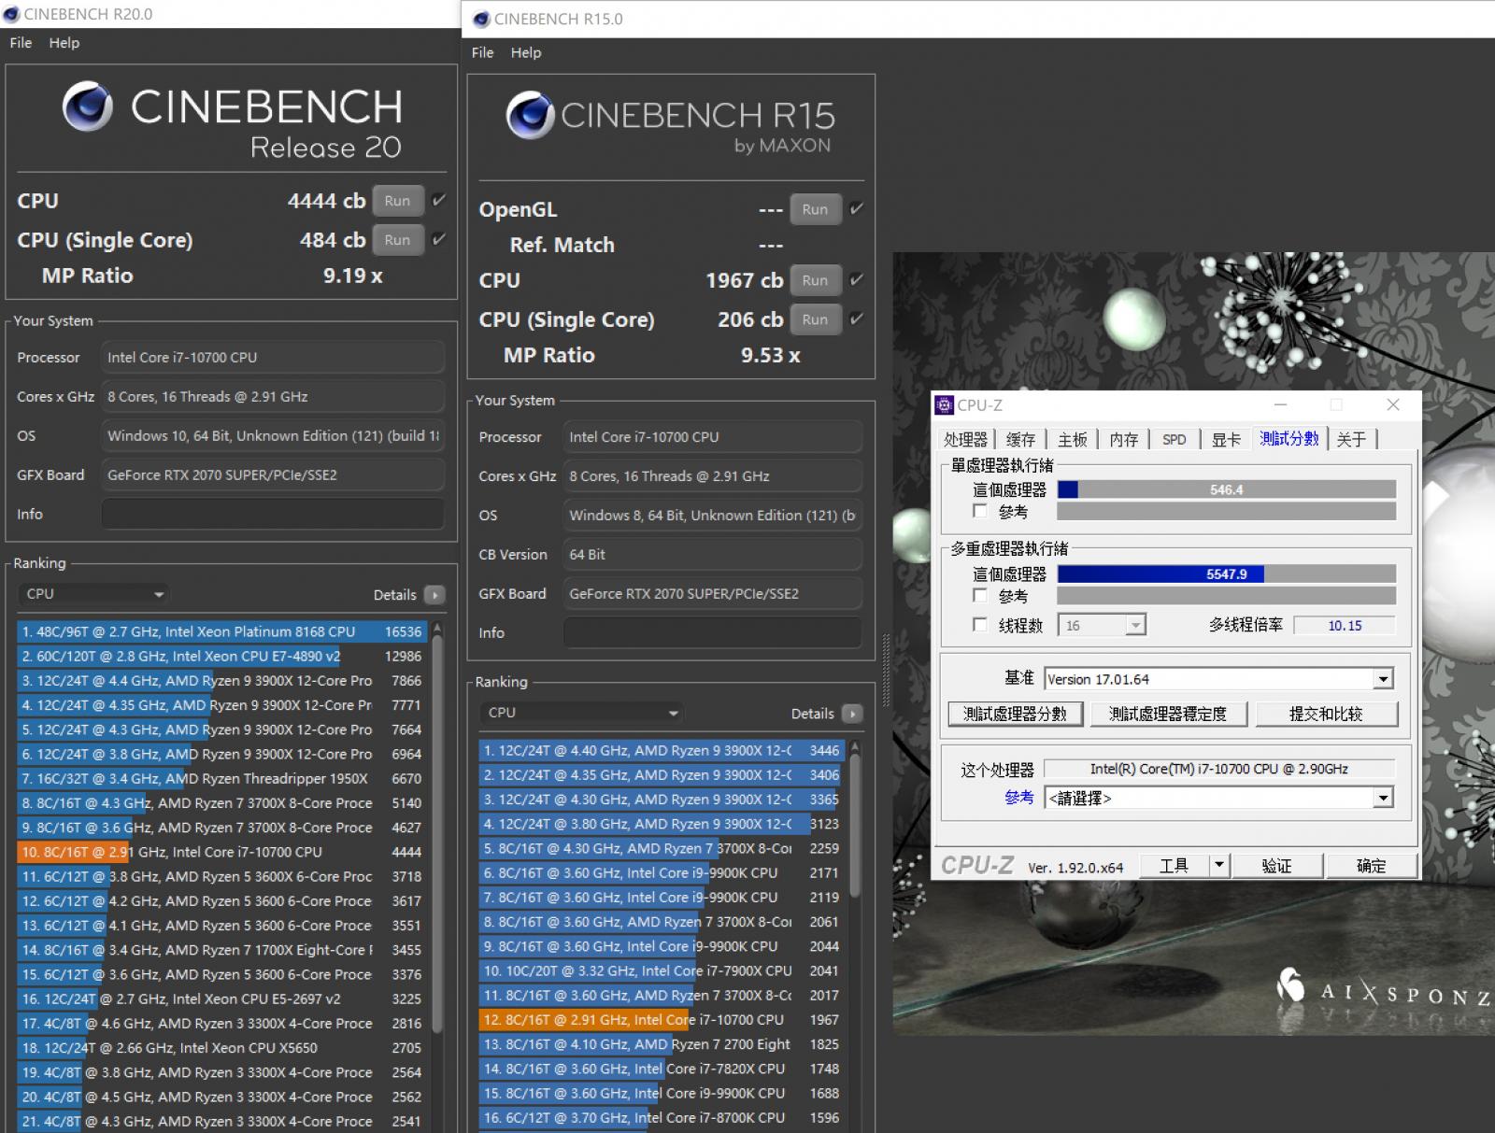Click the 參考 link label in CPU-Z
The image size is (1495, 1133).
tap(1019, 797)
